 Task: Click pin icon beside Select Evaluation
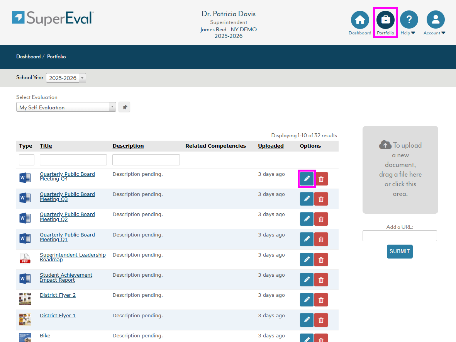point(124,107)
